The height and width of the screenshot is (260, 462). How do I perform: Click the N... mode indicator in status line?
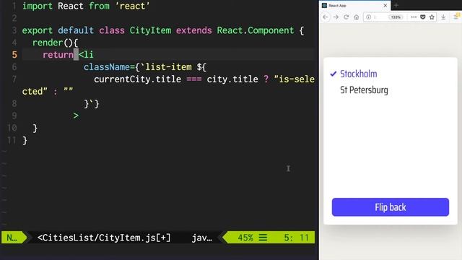click(12, 238)
